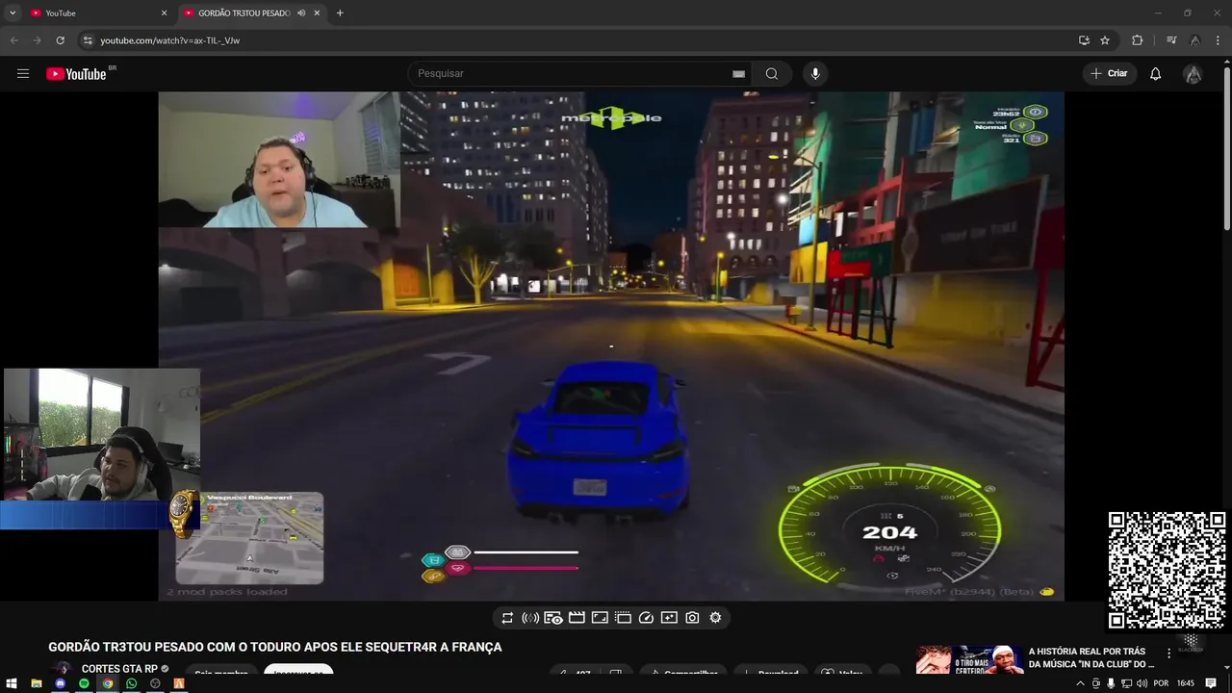
Task: Open more options for the suggested video
Action: coord(1169,653)
